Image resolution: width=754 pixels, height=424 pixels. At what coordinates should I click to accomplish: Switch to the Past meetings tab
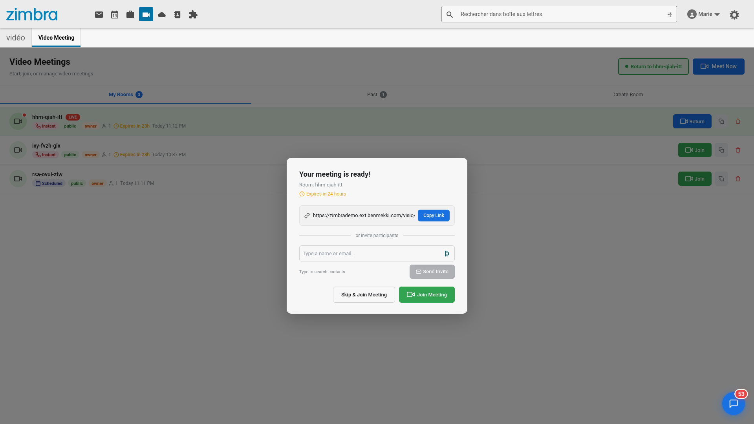[x=376, y=94]
